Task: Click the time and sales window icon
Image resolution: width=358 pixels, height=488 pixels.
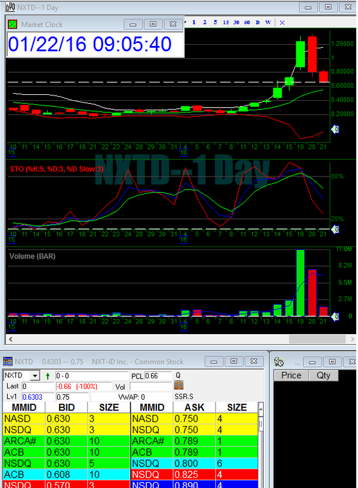Action: 278,362
